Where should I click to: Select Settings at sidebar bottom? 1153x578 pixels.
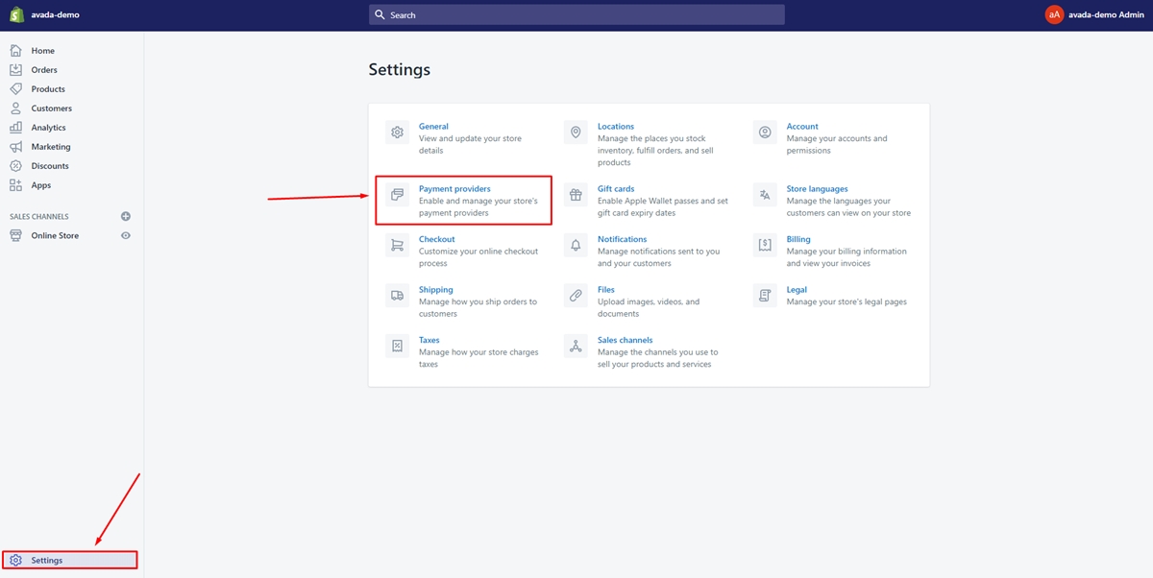coord(46,560)
